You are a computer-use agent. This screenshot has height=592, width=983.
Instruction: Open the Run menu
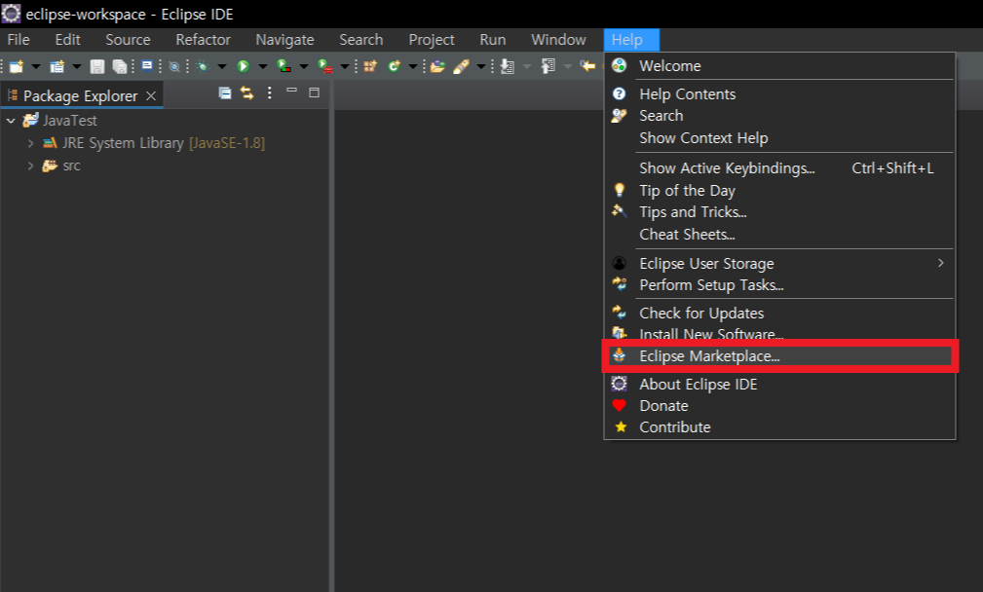pos(493,40)
